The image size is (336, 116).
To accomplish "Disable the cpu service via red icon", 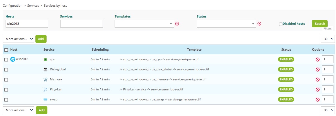I will pyautogui.click(x=317, y=60).
